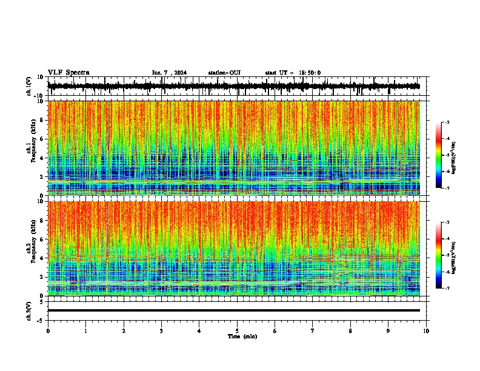Click time axis tick label "6"
This screenshot has width=480, height=371.
[x=275, y=331]
